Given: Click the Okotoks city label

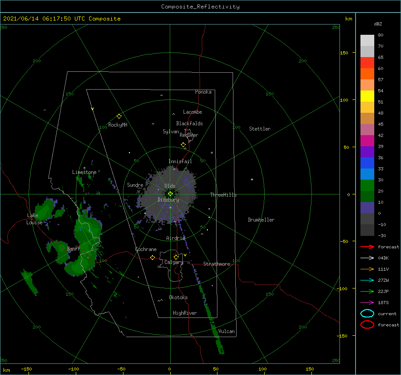Looking at the screenshot, I should coord(179,297).
